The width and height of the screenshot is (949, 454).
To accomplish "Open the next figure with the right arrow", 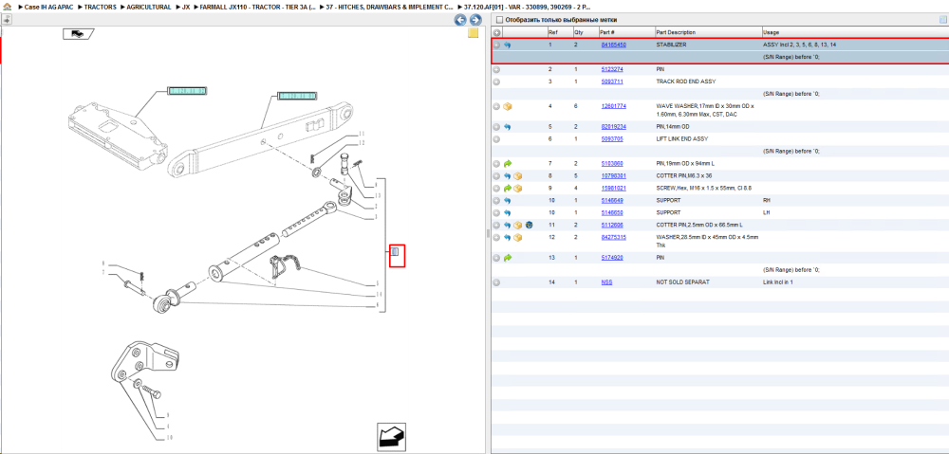I will click(475, 20).
